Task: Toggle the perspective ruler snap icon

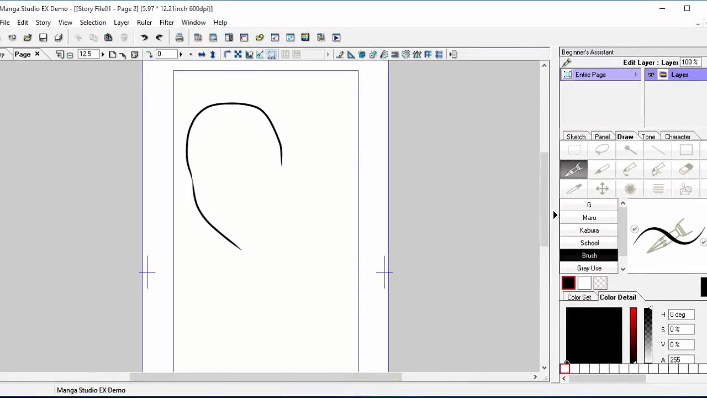Action: click(x=362, y=54)
